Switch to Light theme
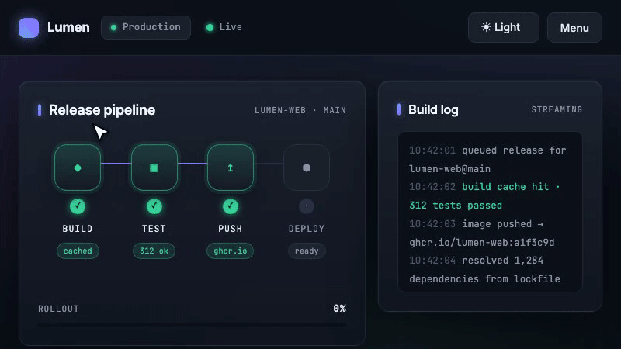Image resolution: width=621 pixels, height=349 pixels. [503, 28]
